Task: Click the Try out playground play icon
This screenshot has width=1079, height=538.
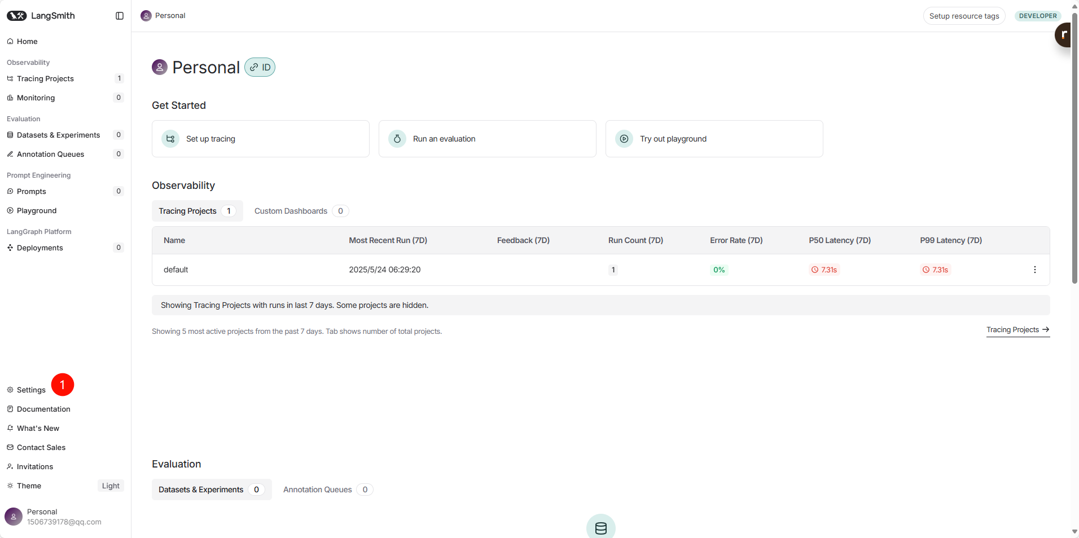Action: 624,139
